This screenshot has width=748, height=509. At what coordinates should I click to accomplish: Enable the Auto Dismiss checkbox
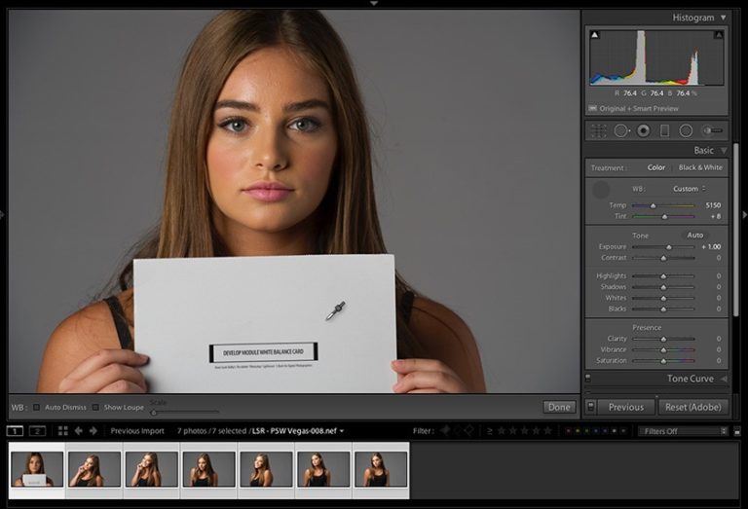tap(37, 407)
